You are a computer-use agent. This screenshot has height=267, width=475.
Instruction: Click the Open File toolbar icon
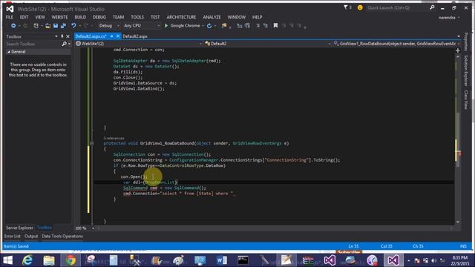click(47, 26)
